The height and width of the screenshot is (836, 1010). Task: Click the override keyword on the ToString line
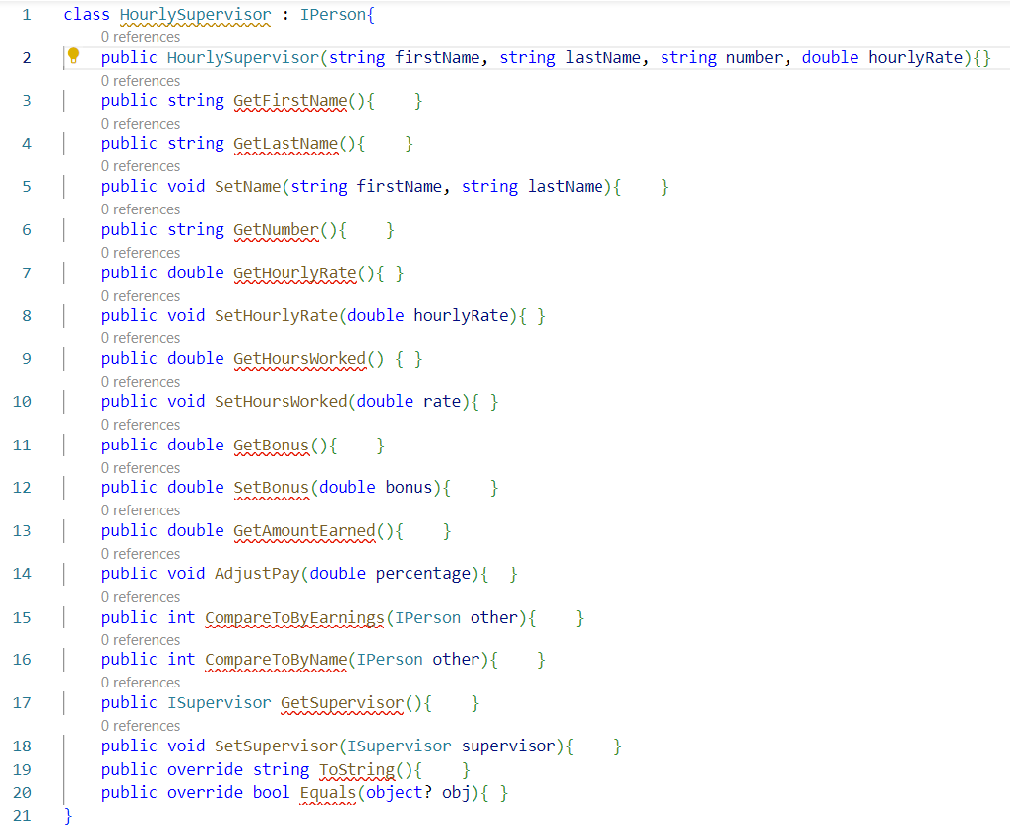click(x=205, y=770)
